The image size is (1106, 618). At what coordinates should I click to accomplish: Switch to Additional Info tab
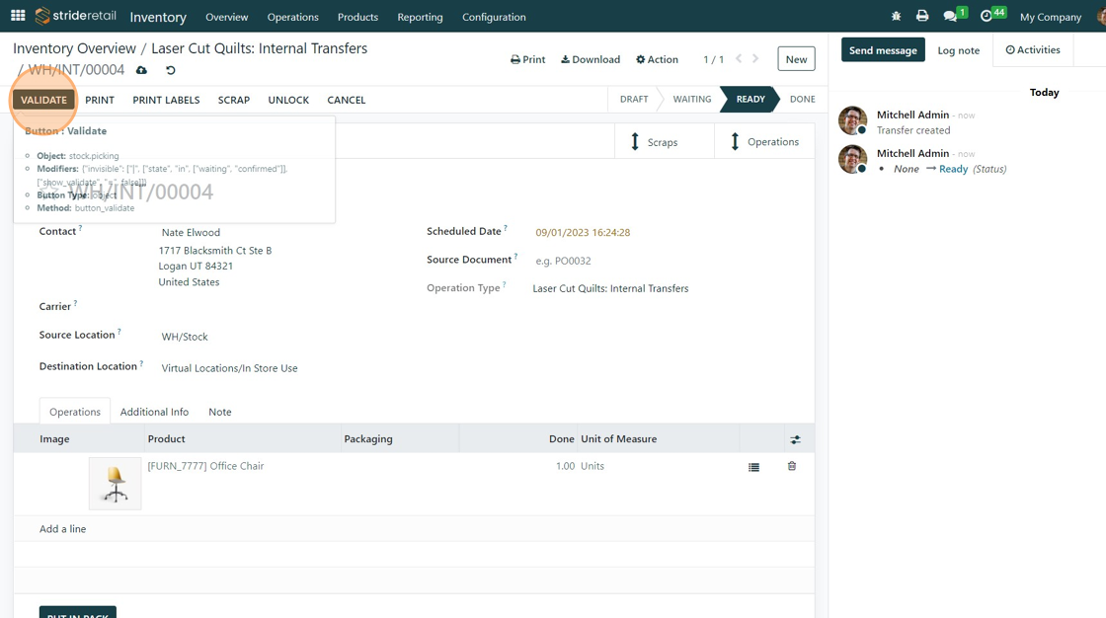(154, 412)
